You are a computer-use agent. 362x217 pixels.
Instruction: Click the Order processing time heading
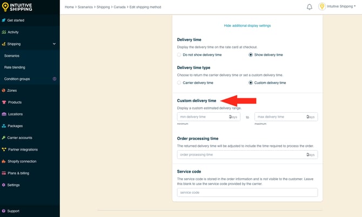click(x=198, y=138)
